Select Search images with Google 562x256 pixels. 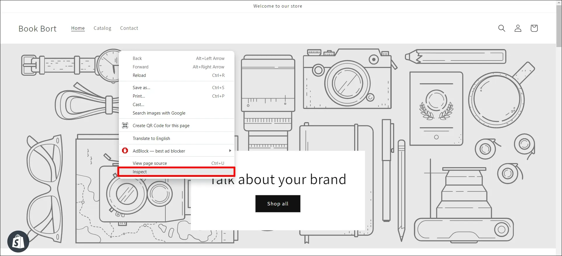(177, 113)
